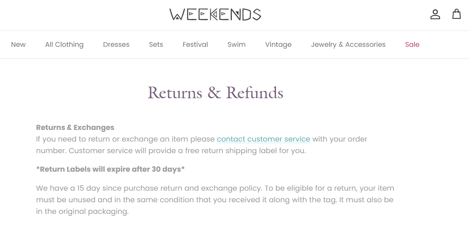
Task: Open the shopping bag cart icon
Action: (x=457, y=14)
